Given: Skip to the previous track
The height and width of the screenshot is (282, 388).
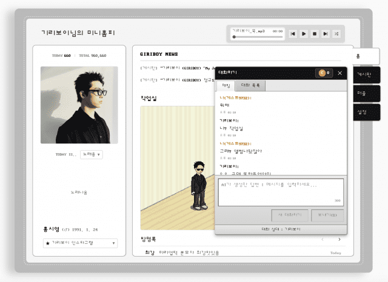Looking at the screenshot, I should click(293, 34).
